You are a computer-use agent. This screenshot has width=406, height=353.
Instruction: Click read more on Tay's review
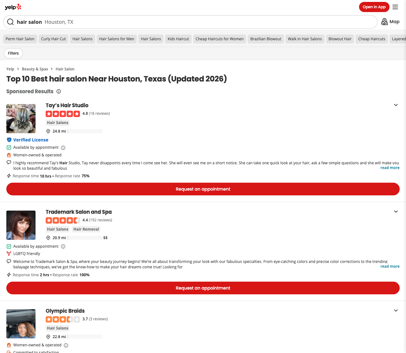390,168
